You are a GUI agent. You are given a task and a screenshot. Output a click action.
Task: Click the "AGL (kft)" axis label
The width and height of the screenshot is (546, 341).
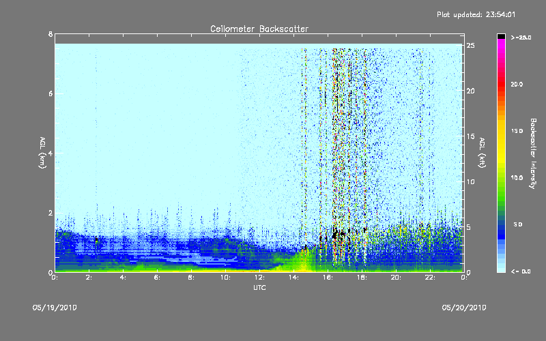pyautogui.click(x=483, y=153)
